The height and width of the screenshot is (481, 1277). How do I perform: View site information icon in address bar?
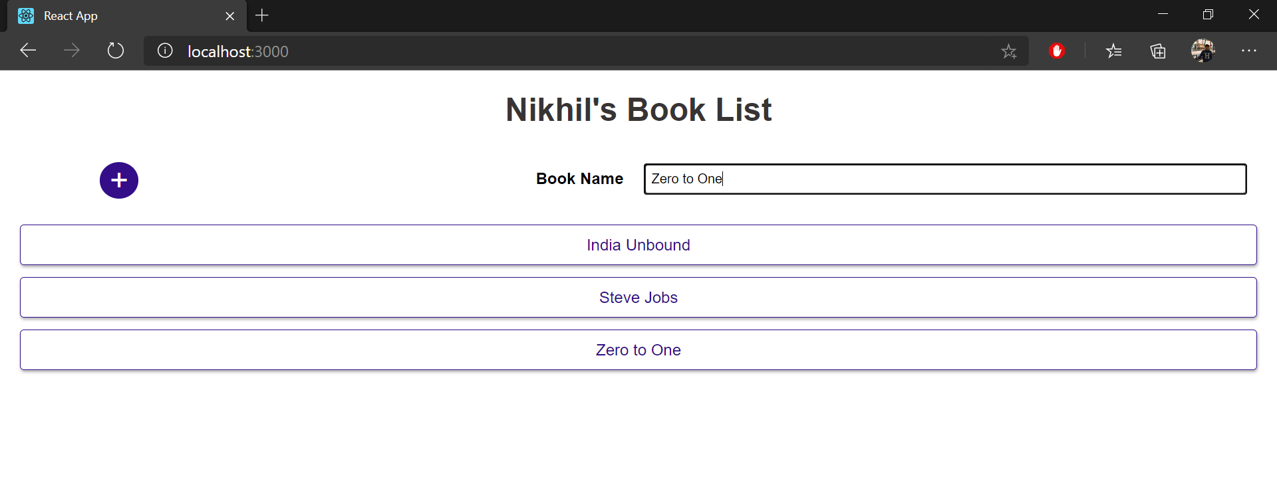[x=165, y=50]
